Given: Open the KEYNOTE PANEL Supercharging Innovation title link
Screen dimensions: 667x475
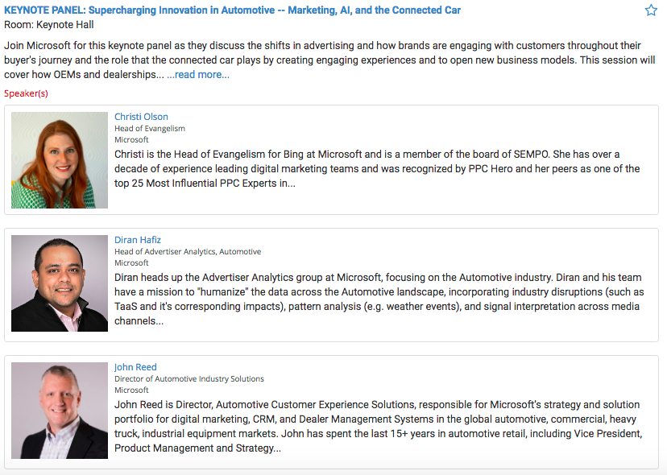Looking at the screenshot, I should [x=233, y=10].
